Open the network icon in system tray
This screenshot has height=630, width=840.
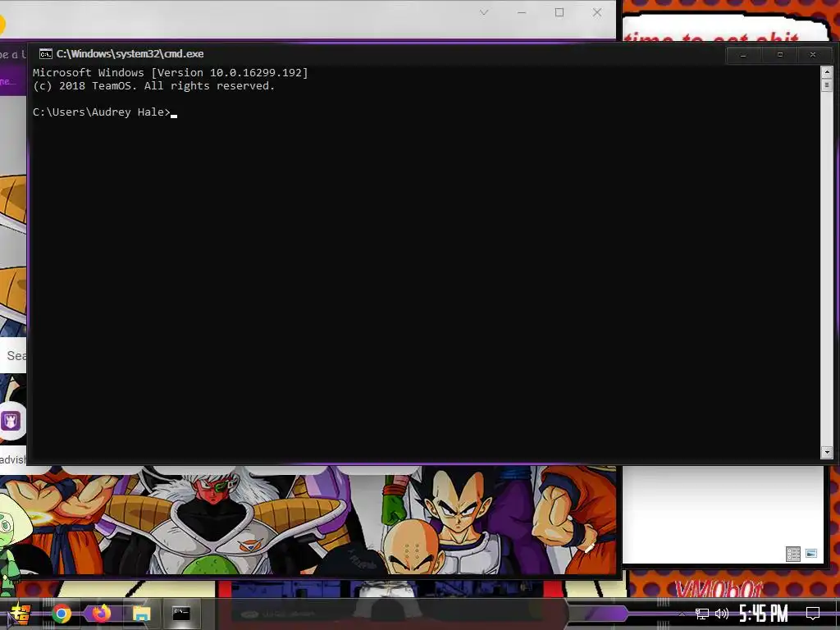(x=702, y=614)
